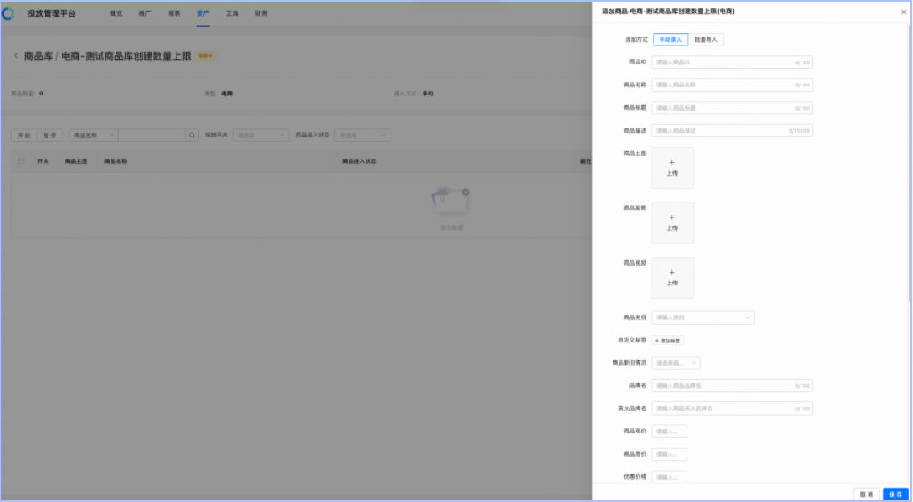Switch to the 资产 top menu

202,13
